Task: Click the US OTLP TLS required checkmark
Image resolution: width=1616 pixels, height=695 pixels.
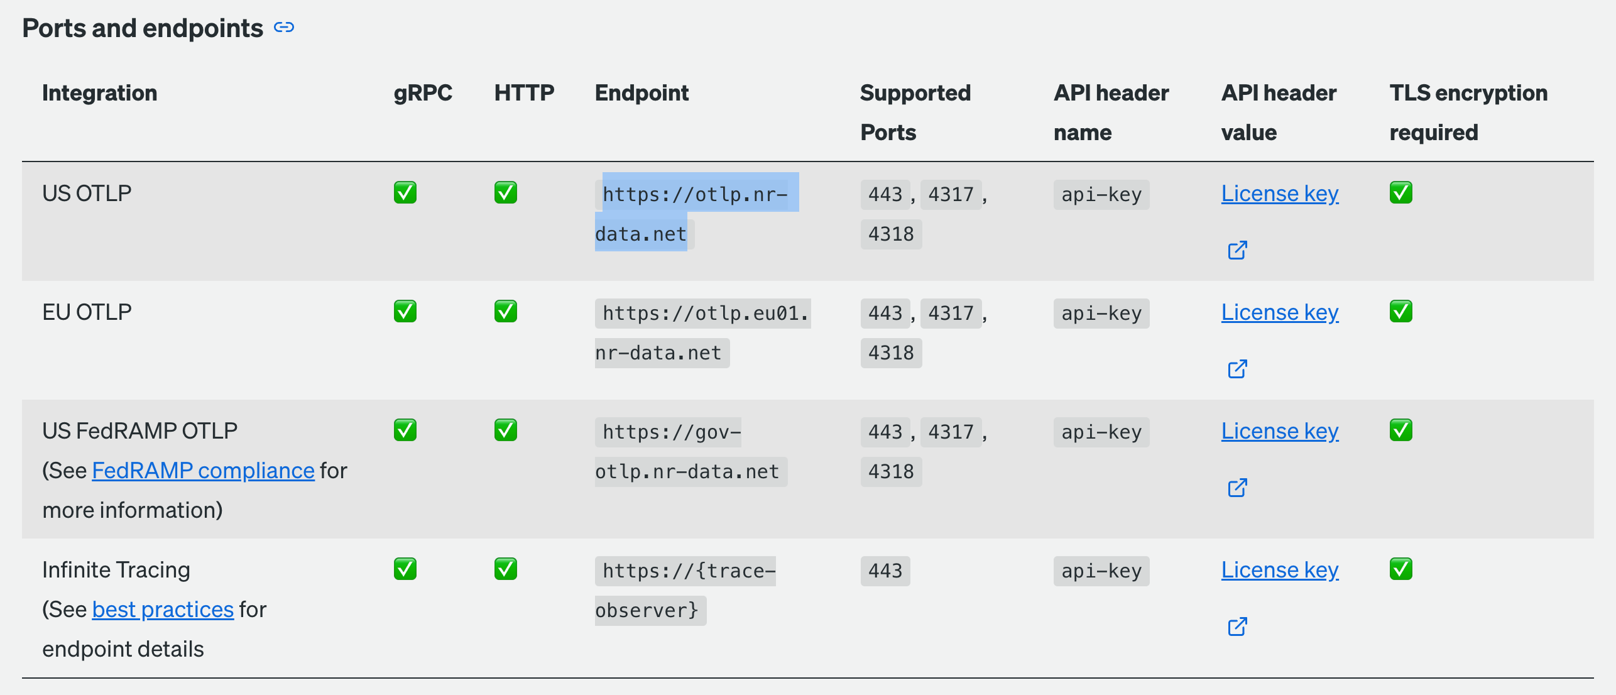Action: tap(1400, 193)
